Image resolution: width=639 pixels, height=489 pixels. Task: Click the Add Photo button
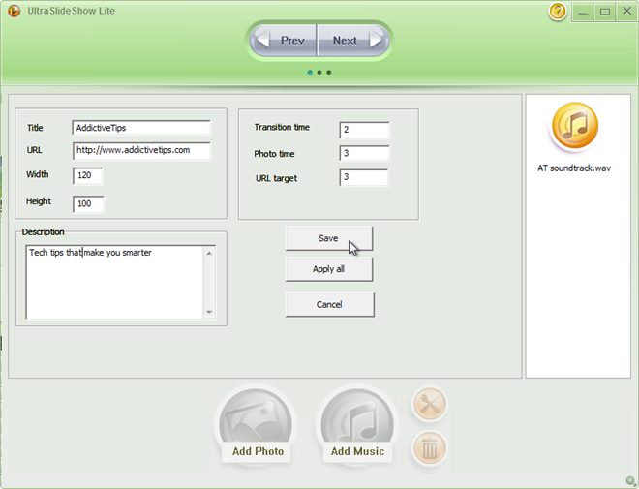256,425
